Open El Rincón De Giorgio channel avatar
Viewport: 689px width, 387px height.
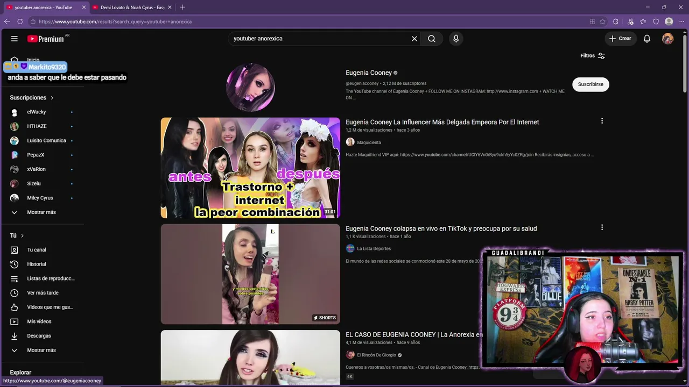point(350,355)
